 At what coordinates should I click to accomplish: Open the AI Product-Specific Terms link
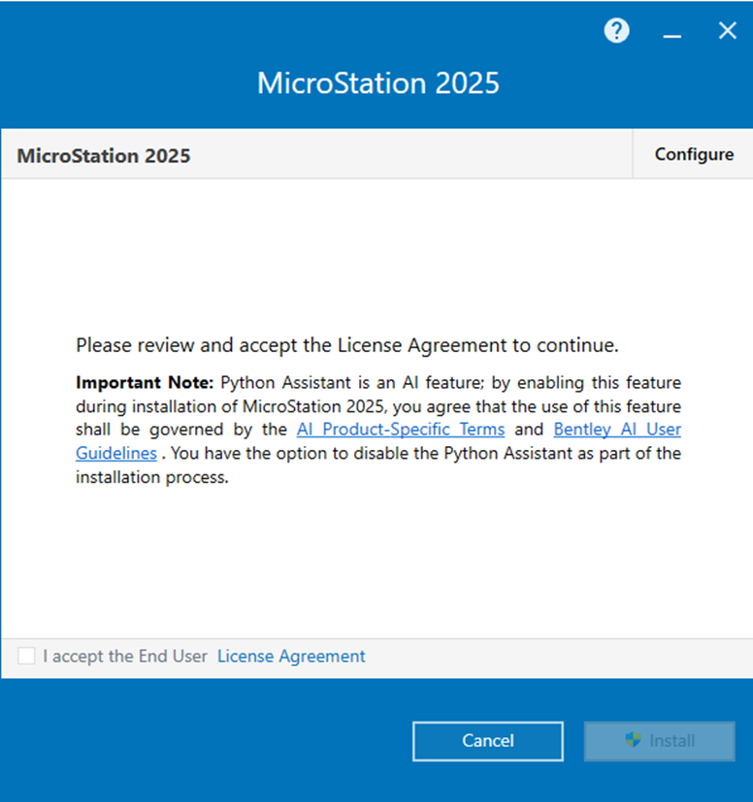coord(401,430)
